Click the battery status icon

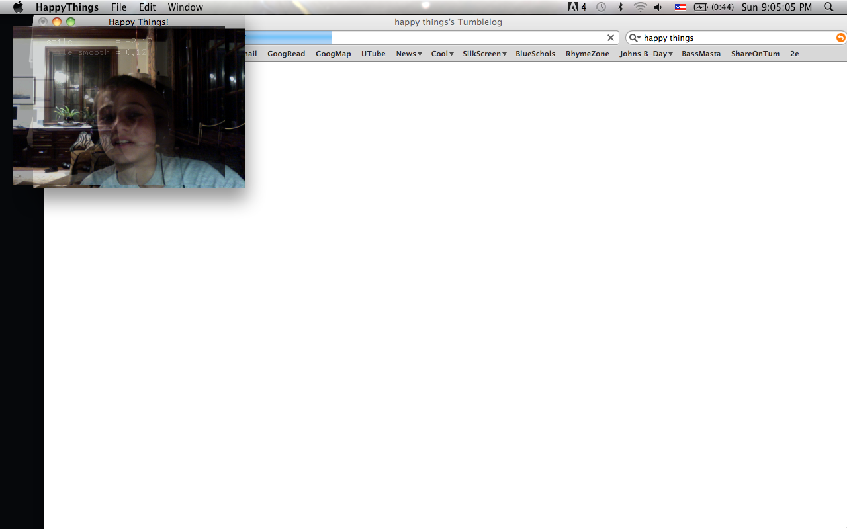(x=701, y=7)
